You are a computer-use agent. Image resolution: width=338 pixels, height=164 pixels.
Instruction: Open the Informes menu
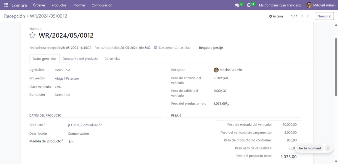(79, 5)
